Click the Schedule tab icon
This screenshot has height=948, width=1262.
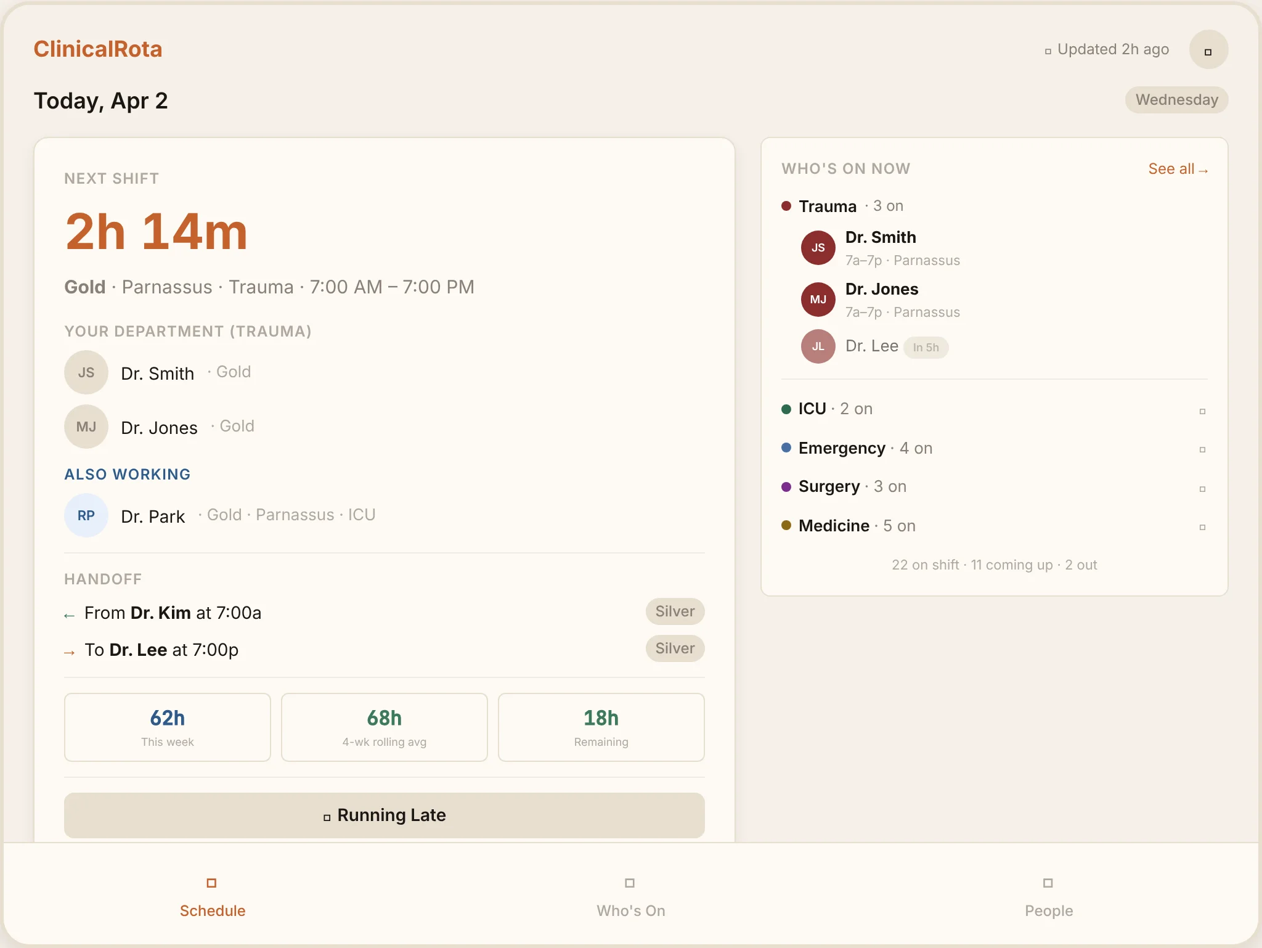coord(211,883)
